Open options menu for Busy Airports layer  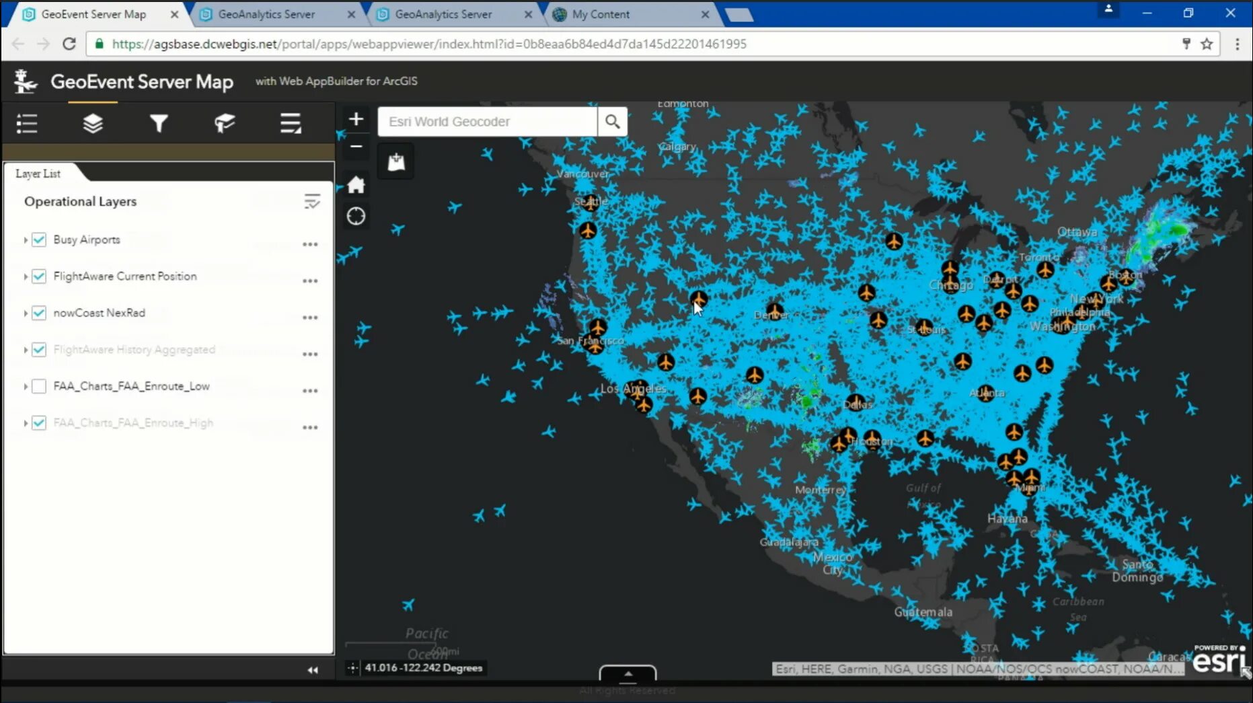[x=310, y=244]
